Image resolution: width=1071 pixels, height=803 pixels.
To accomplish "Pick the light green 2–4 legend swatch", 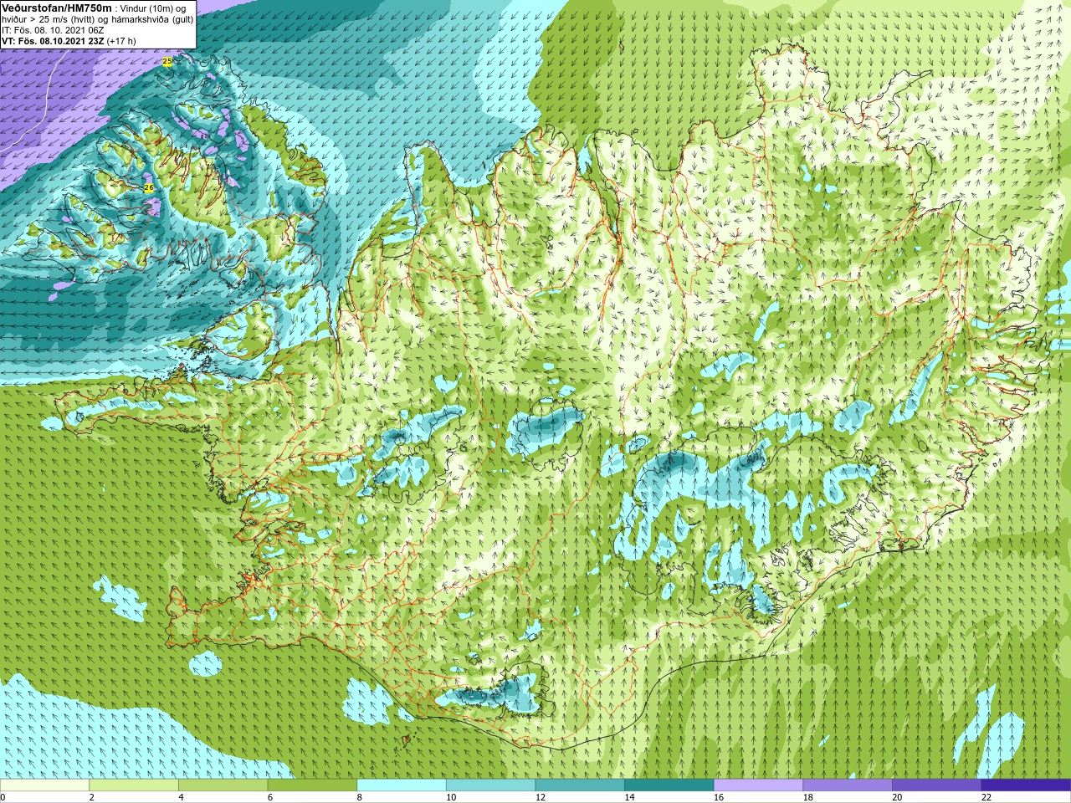I will pos(134,785).
